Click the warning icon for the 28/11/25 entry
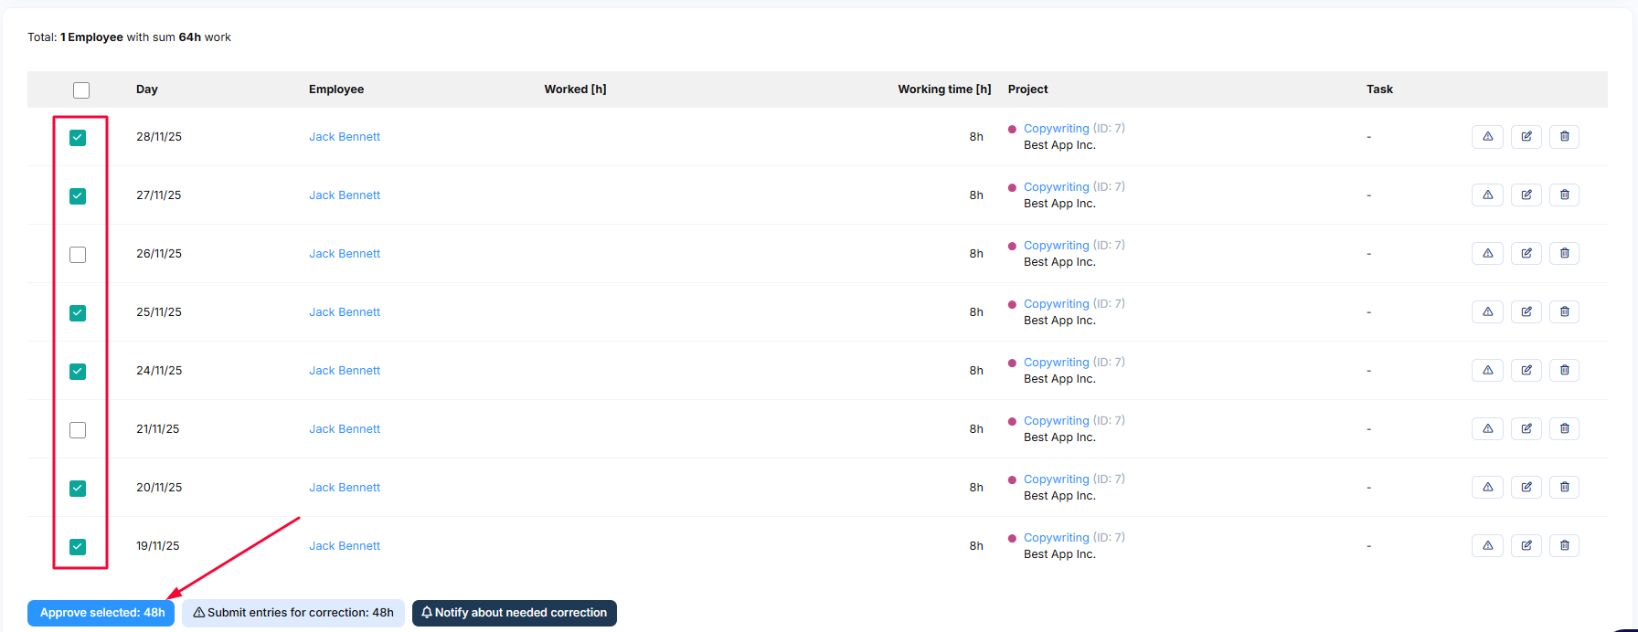Viewport: 1638px width, 632px height. (x=1487, y=137)
